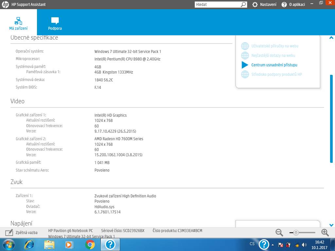Screen dimensions: 335x251
Task: Click the Nastavení gear icon
Action: [x=255, y=5]
